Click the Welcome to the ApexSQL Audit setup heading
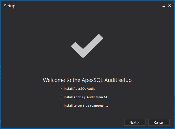 click(x=87, y=80)
